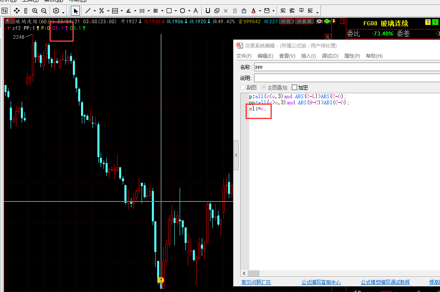The width and height of the screenshot is (440, 292).
Task: Click the X delete drawing icon
Action: click(226, 11)
